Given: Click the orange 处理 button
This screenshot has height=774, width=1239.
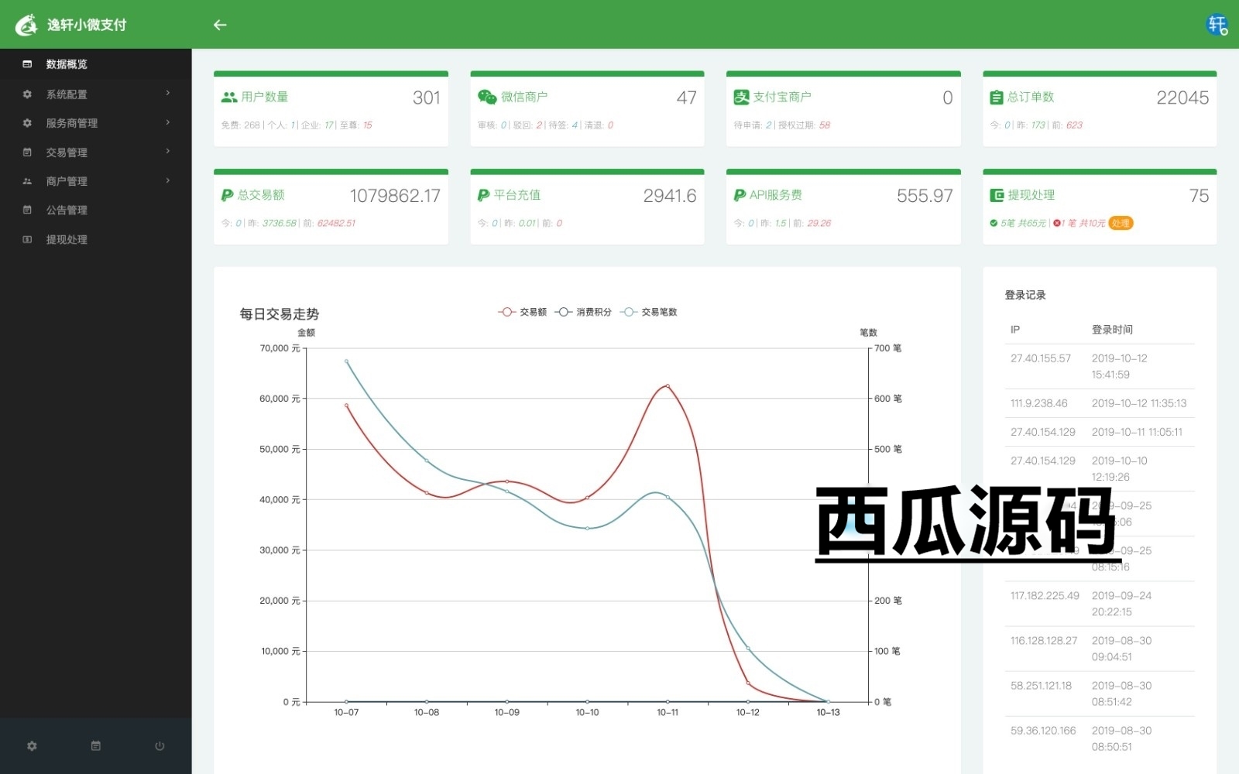Looking at the screenshot, I should (1121, 223).
